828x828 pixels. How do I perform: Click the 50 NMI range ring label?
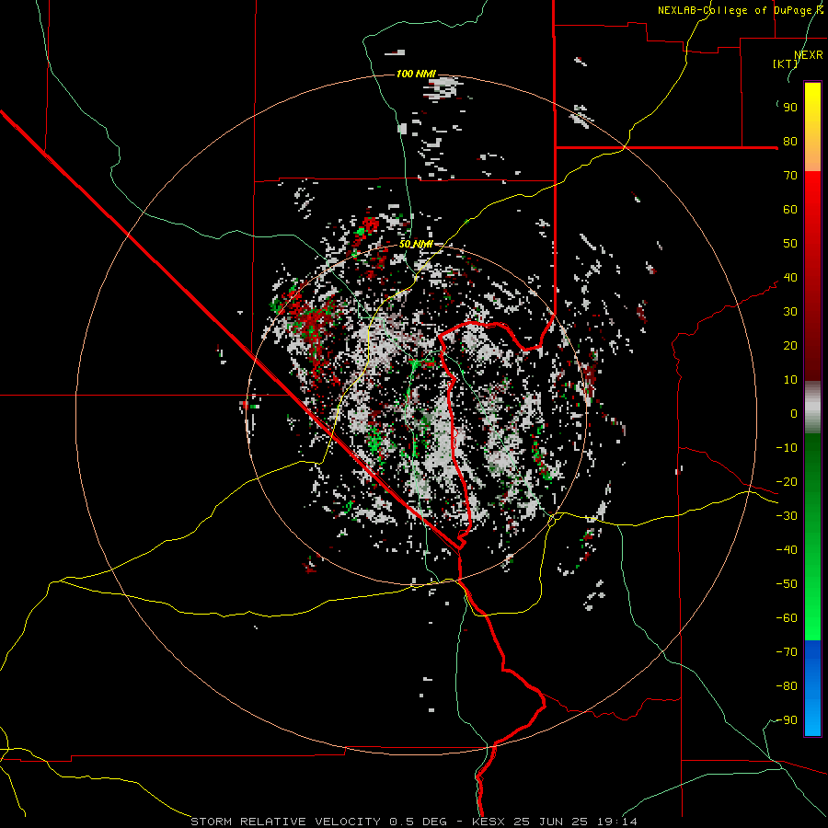416,244
